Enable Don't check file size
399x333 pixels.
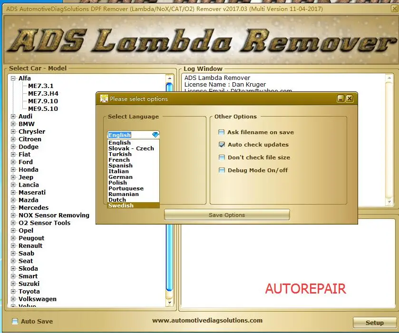tap(222, 157)
